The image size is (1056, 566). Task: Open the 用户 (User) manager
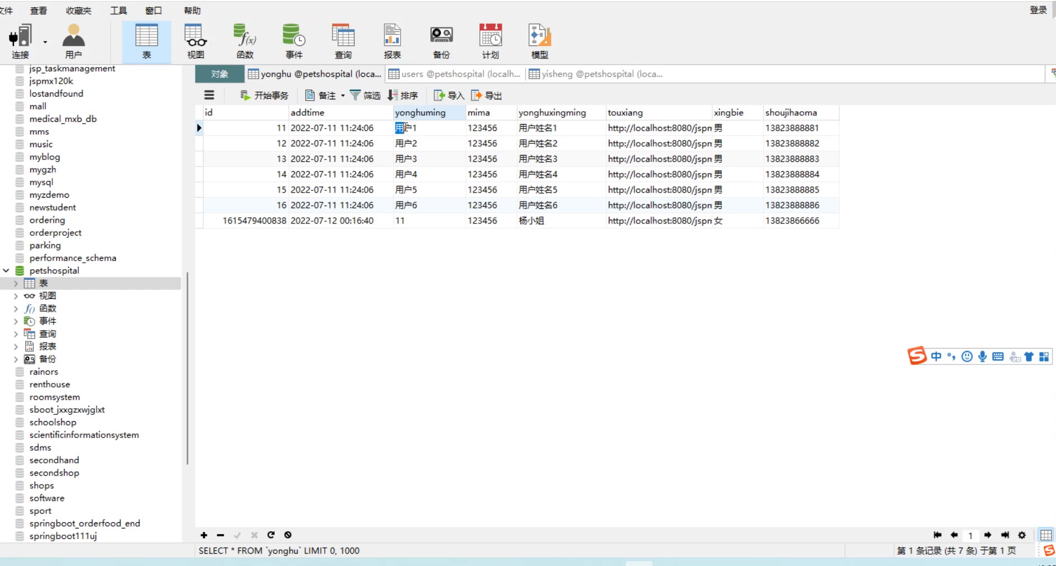pyautogui.click(x=74, y=42)
